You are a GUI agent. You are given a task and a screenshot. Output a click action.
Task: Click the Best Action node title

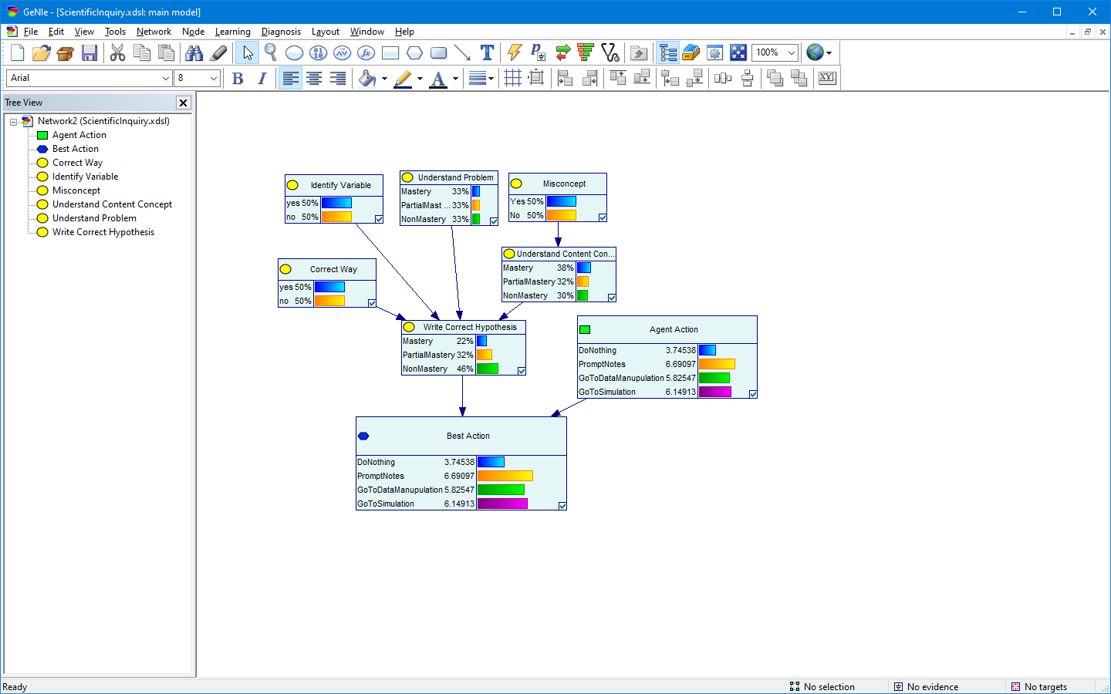[x=468, y=436]
